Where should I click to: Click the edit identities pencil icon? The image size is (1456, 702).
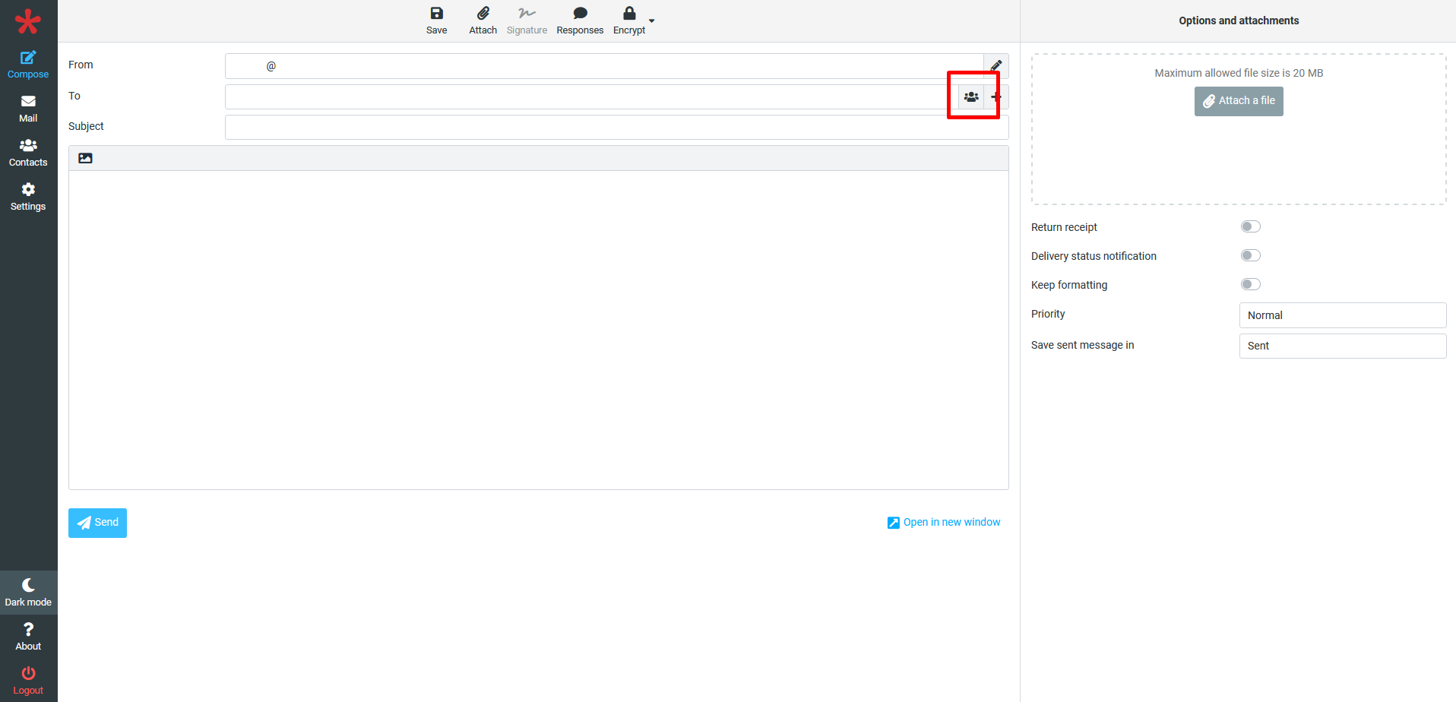995,66
